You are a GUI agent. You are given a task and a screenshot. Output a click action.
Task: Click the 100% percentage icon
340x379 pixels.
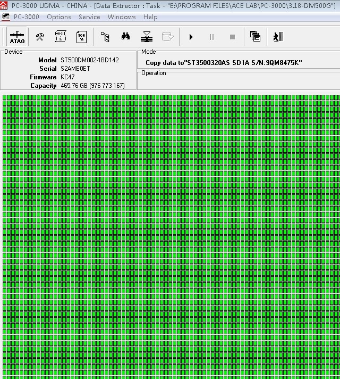pyautogui.click(x=81, y=37)
